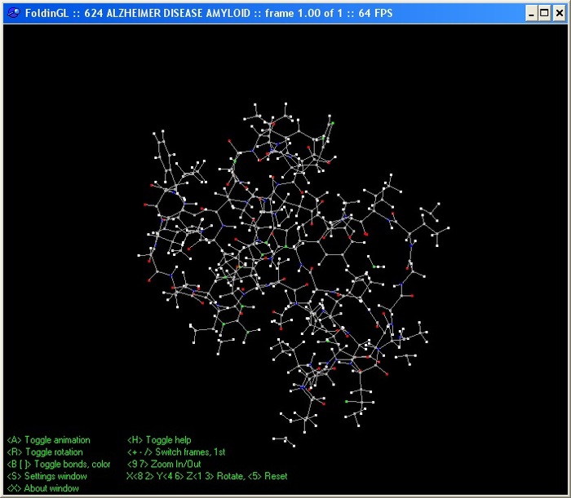
Task: Click the 'Toggle animation' help text
Action: pyautogui.click(x=56, y=440)
